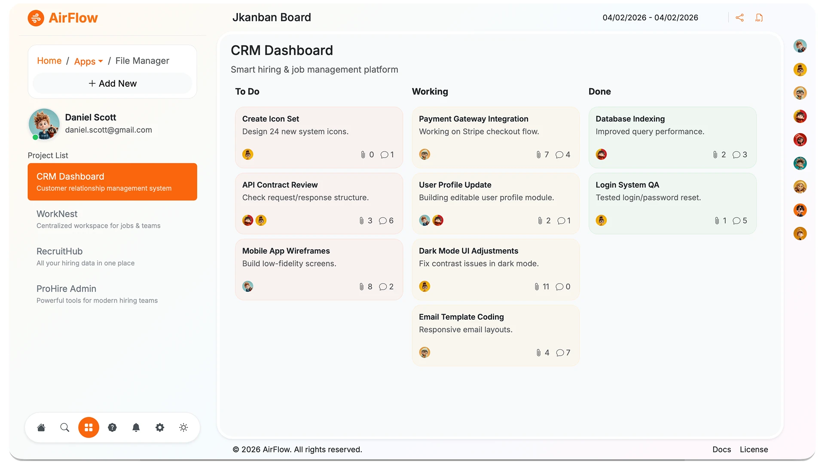The height and width of the screenshot is (464, 825).
Task: Open the API Contract Review card title
Action: click(x=280, y=185)
